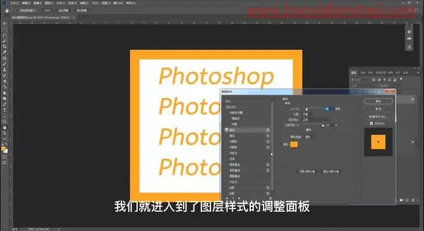Enable the 光泽 (Satin) checkbox
Image resolution: width=424 pixels, height=231 pixels.
point(227,159)
